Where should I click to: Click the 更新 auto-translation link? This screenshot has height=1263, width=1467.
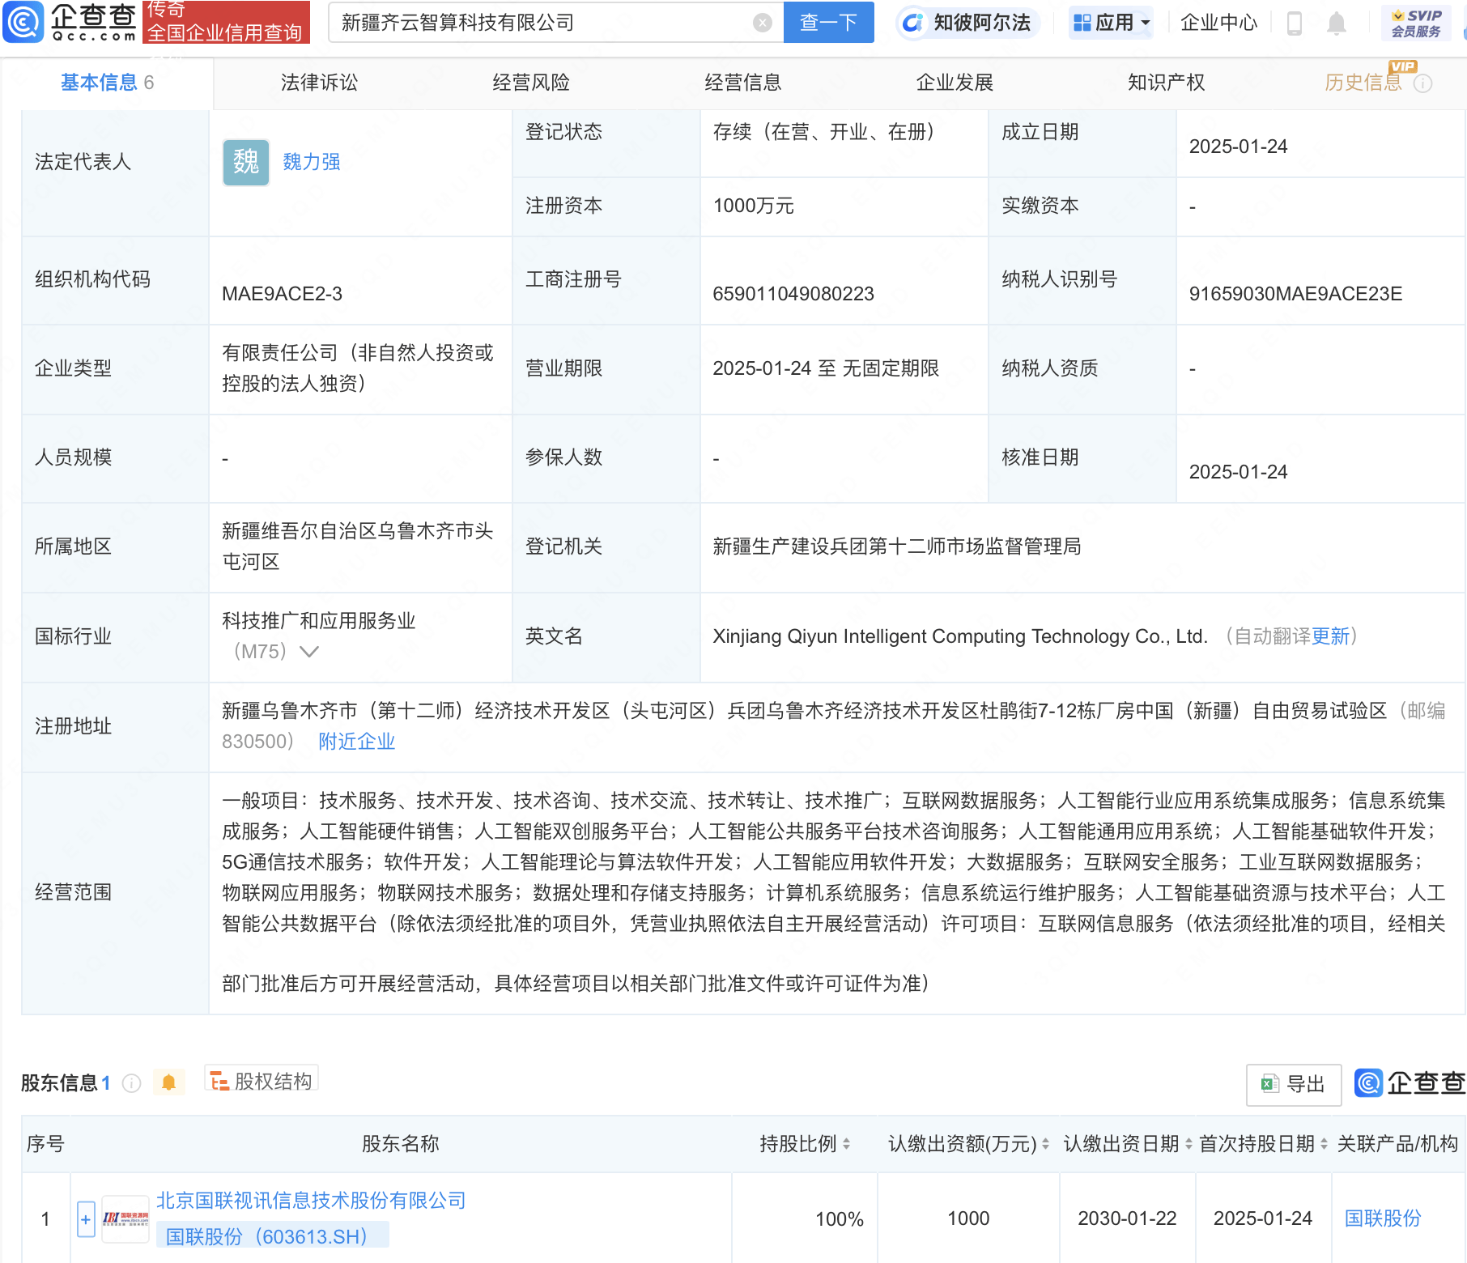pos(1331,636)
